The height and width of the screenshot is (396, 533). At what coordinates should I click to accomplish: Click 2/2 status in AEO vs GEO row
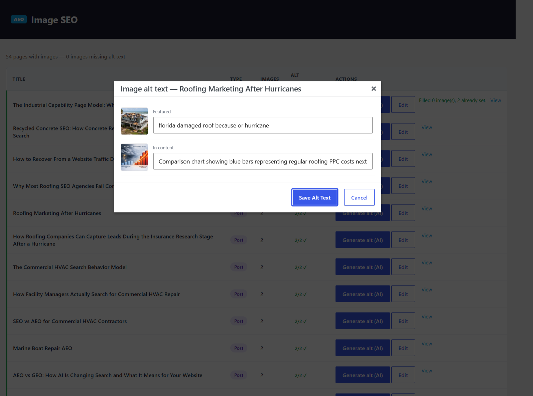(300, 375)
